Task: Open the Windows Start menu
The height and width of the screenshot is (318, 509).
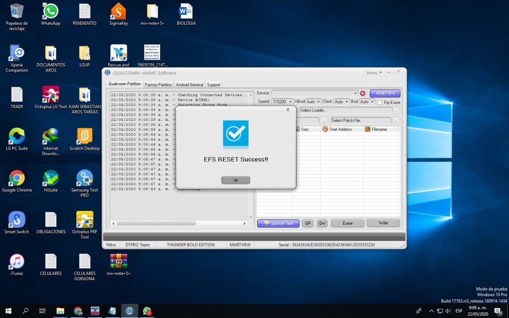Action: 8,311
